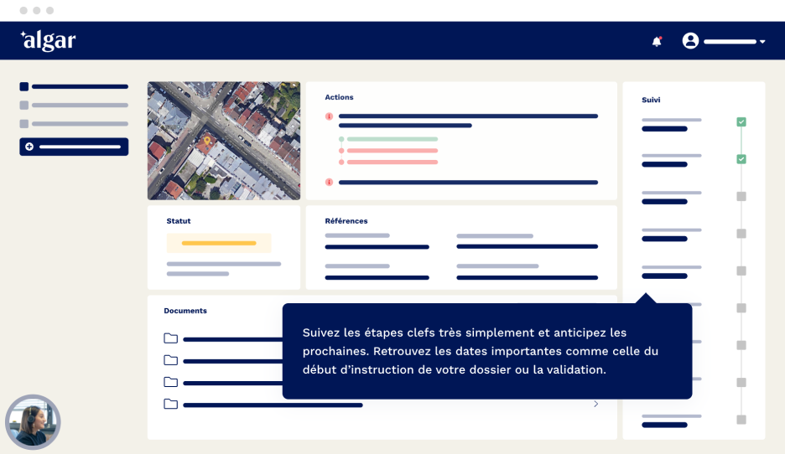Viewport: 785px width, 454px height.
Task: Select the second red sub-action line
Action: [x=392, y=162]
